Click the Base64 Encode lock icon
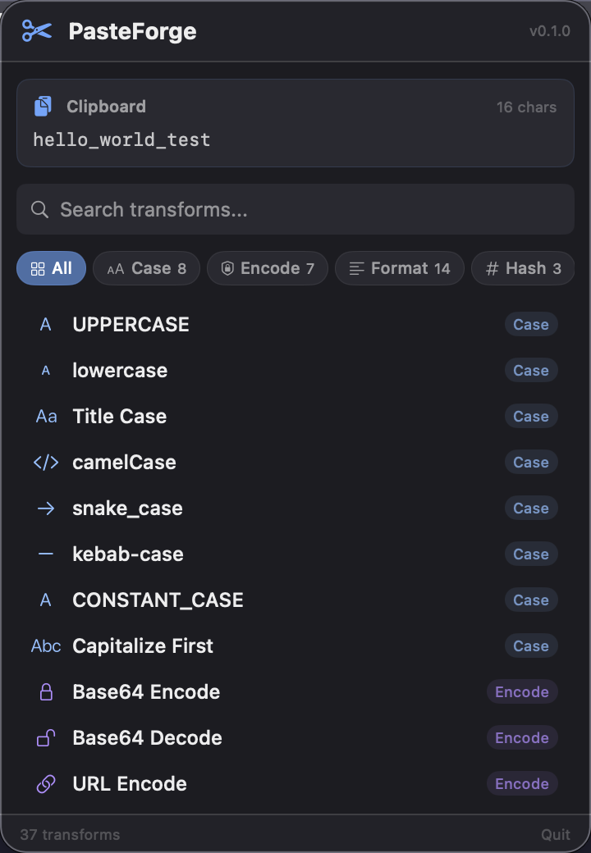Screen dimensions: 591x853 point(45,691)
